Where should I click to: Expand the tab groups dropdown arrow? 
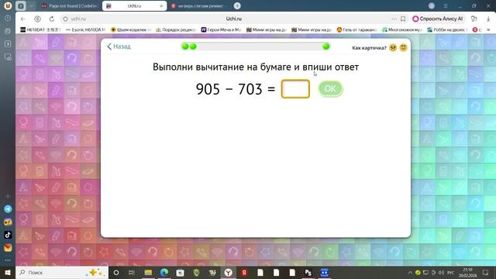[31, 6]
